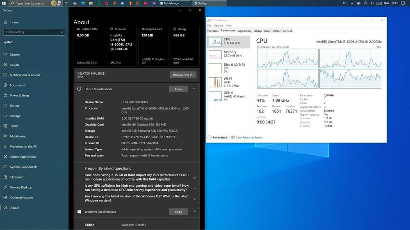The width and height of the screenshot is (410, 230).
Task: Copy the Windows Specifications
Action: pyautogui.click(x=178, y=212)
